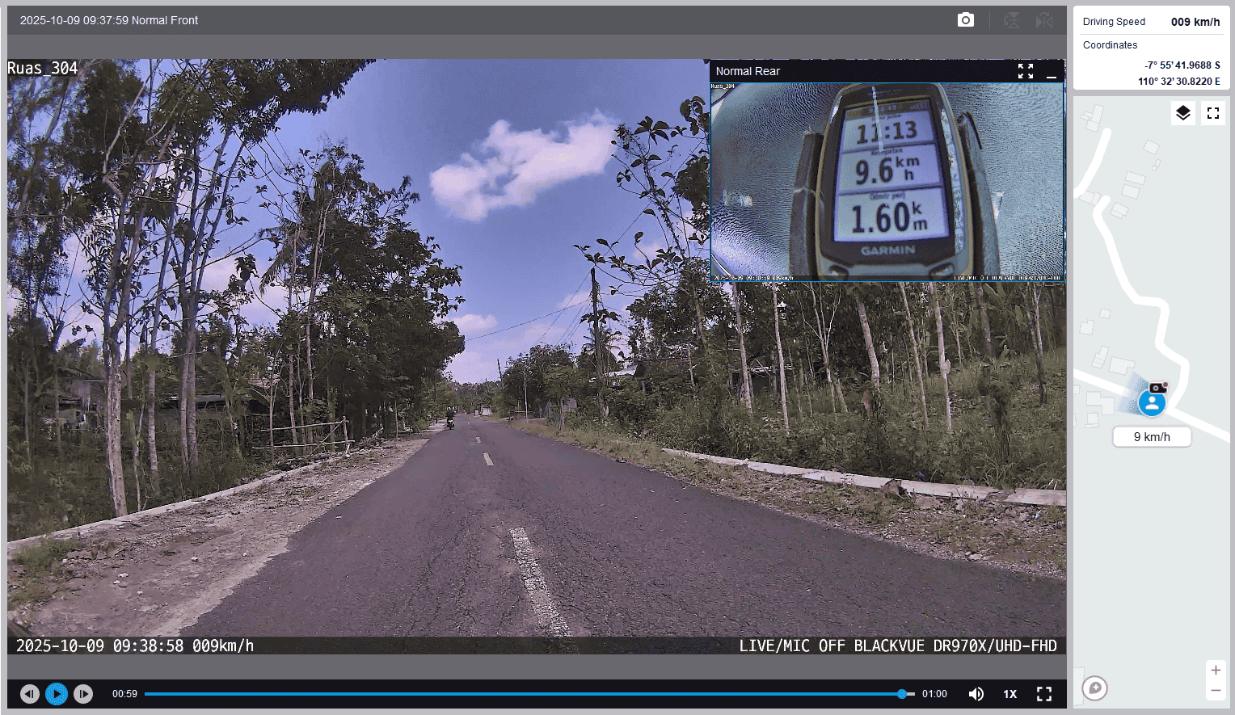Take a snapshot with the camera icon
The image size is (1235, 715).
pyautogui.click(x=965, y=20)
